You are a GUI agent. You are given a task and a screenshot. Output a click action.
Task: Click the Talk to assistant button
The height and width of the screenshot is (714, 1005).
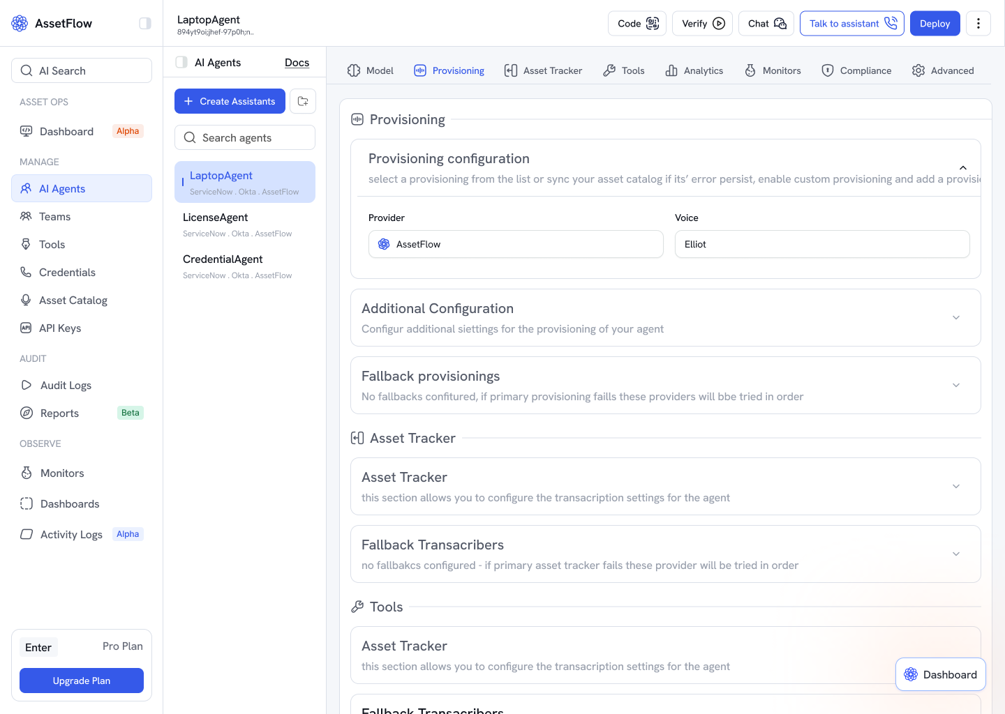tap(852, 24)
